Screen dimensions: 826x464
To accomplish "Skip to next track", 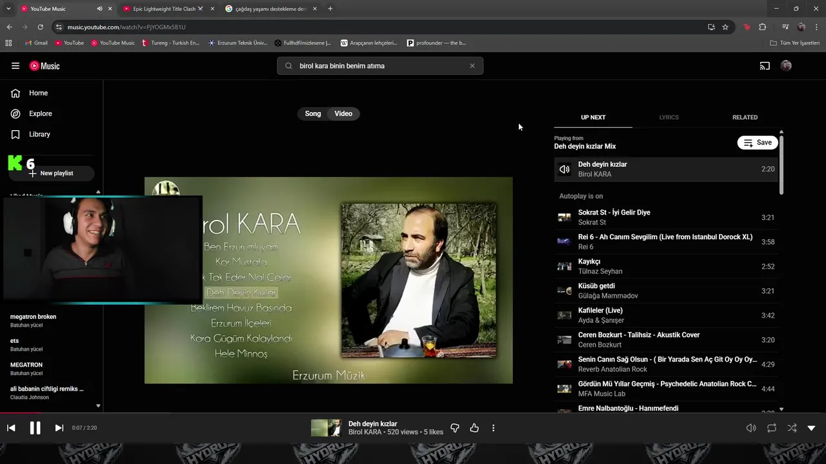I will [59, 428].
